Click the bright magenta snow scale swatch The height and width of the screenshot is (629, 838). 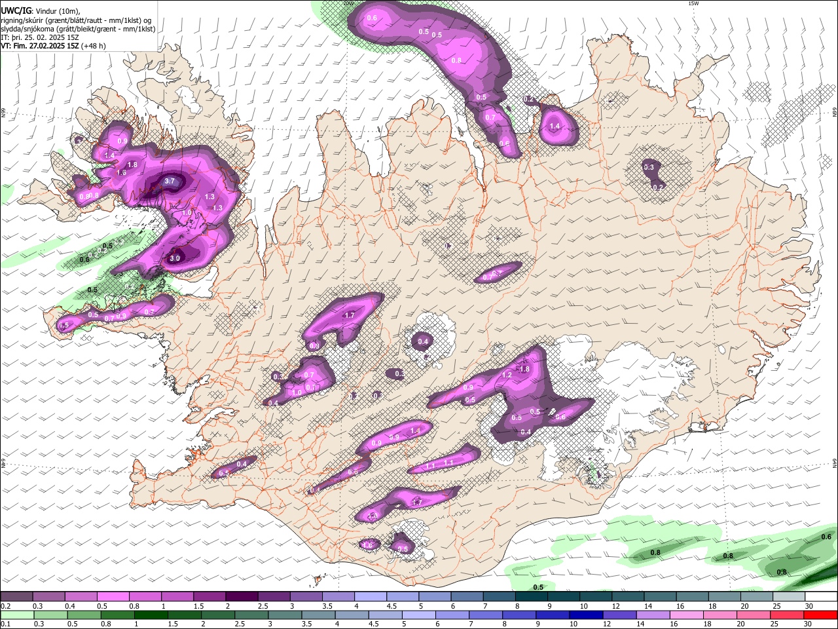pos(113,596)
